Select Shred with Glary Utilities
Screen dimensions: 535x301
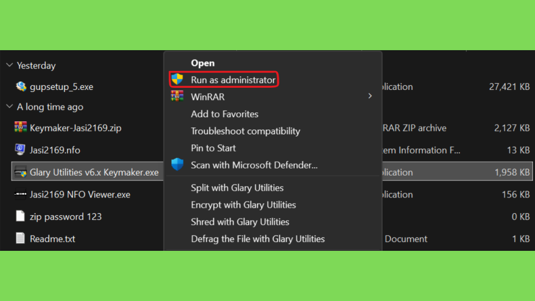(240, 222)
